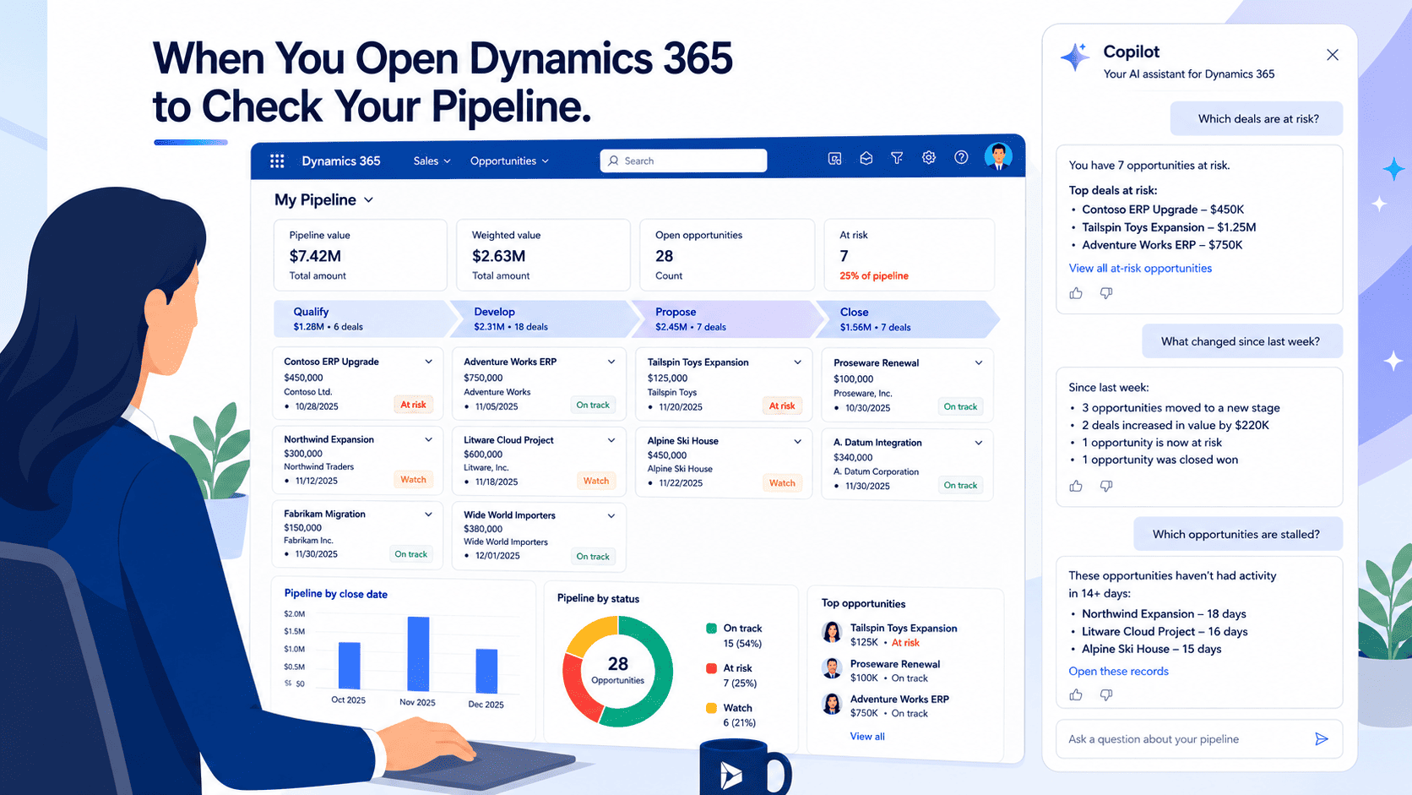The width and height of the screenshot is (1412, 795).
Task: Open the Sales menu dropdown
Action: pyautogui.click(x=432, y=161)
